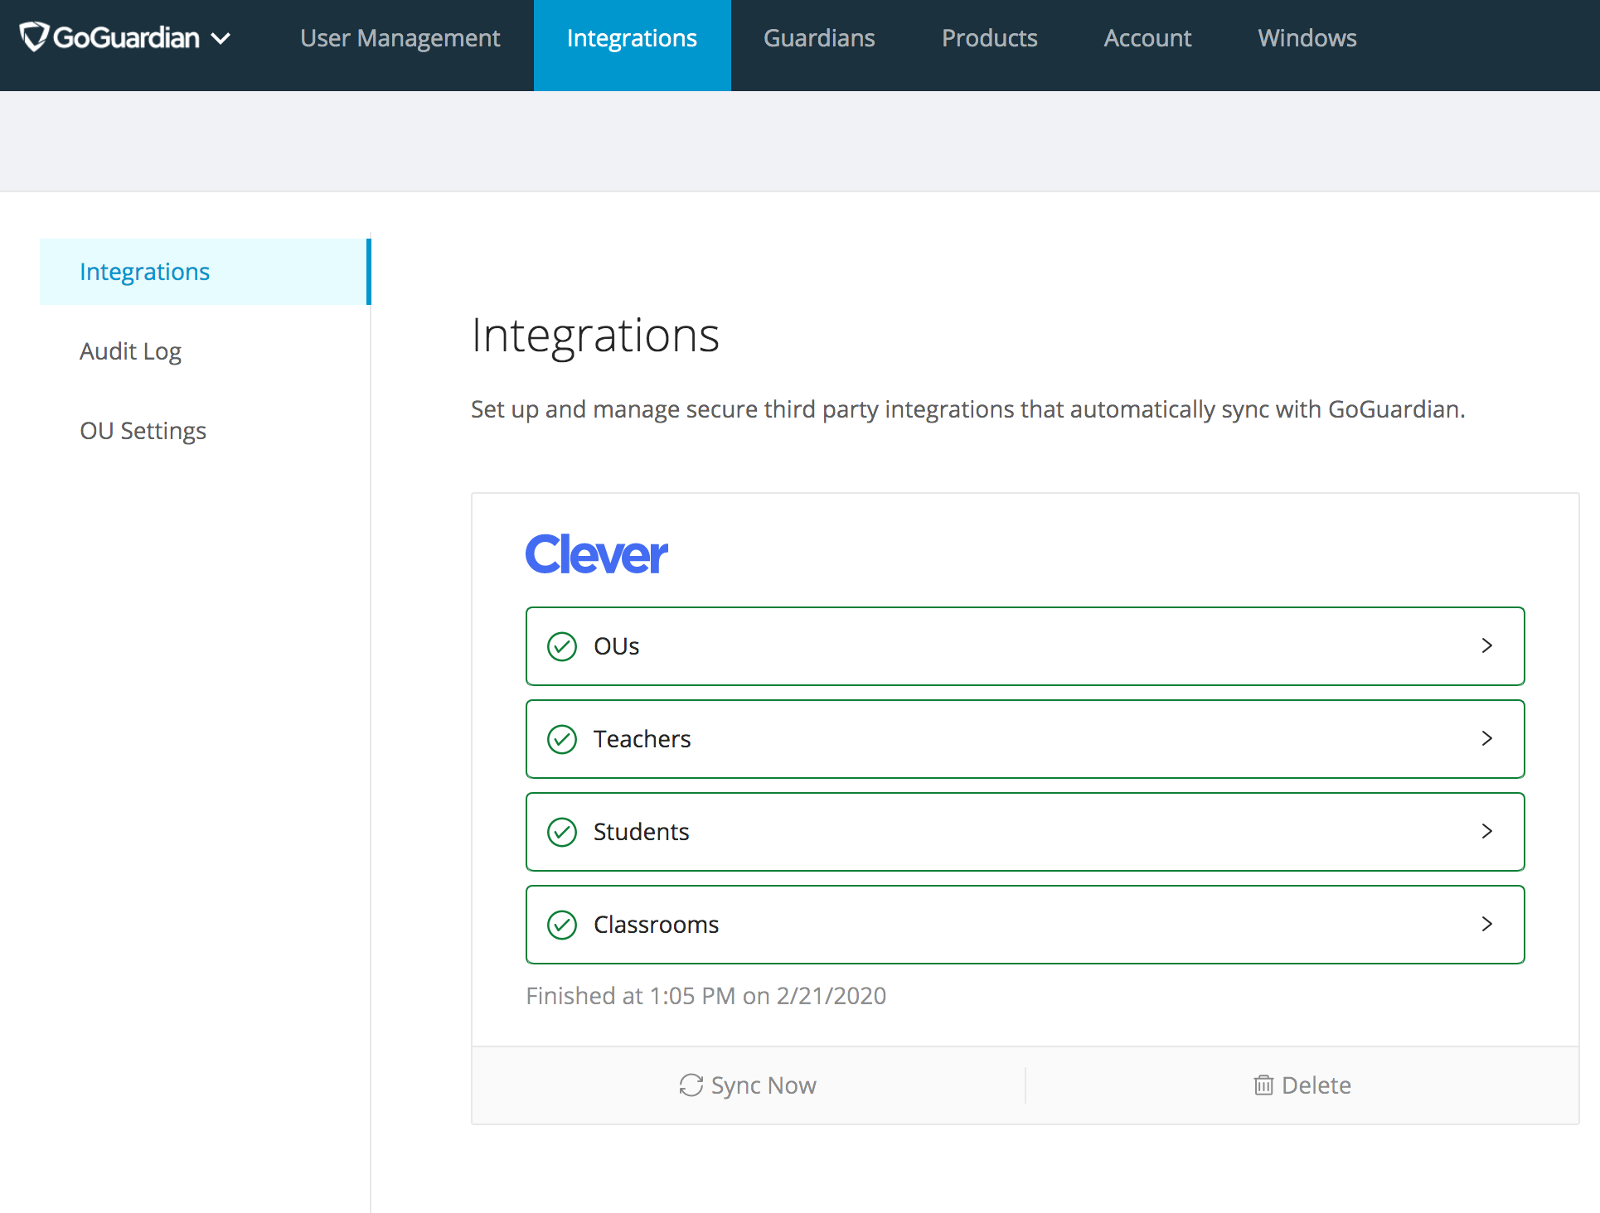Select Audit Log in the sidebar
Image resolution: width=1600 pixels, height=1213 pixels.
[x=130, y=350]
